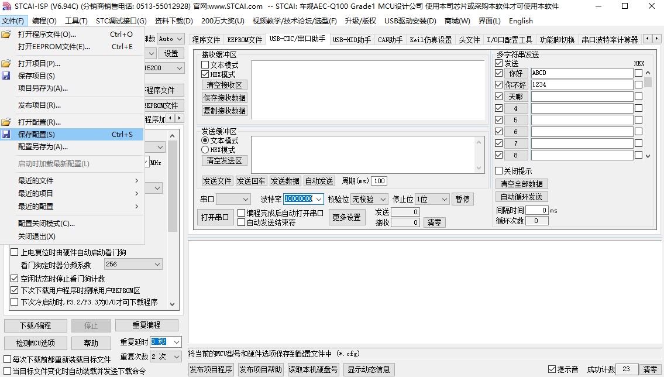Open the 最近的配置 submenu
Screen dimensions: 664x377
[72, 206]
